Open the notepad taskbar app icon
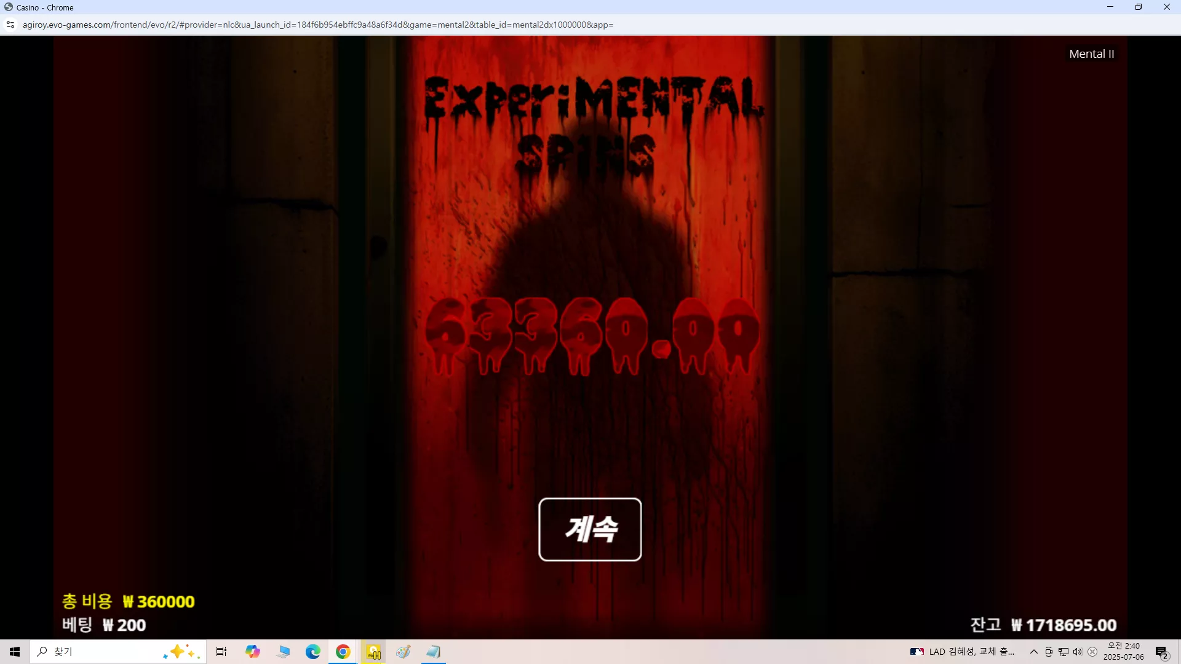 433,652
